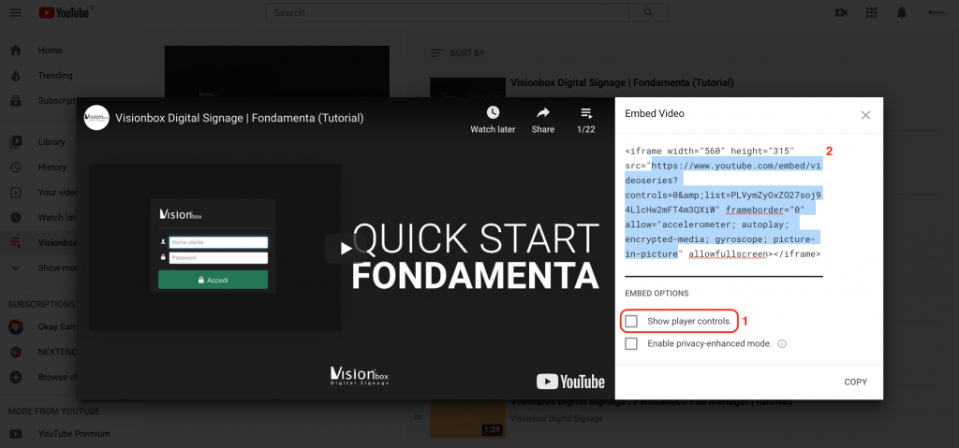Viewport: 959px width, 448px height.
Task: Open Visionbox Fondamenta Tutorial list title
Action: [622, 82]
